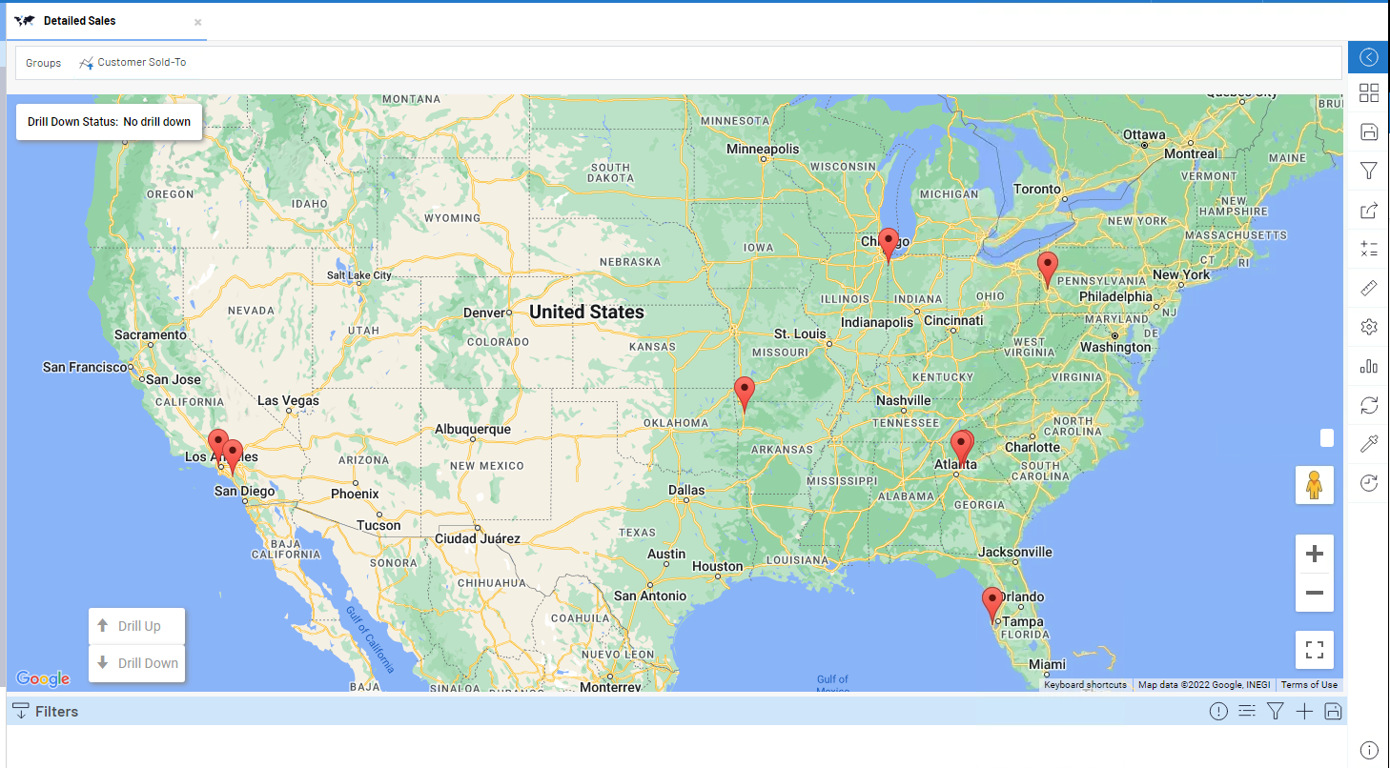Select Groups in the breadcrumb bar
This screenshot has width=1390, height=768.
[43, 62]
